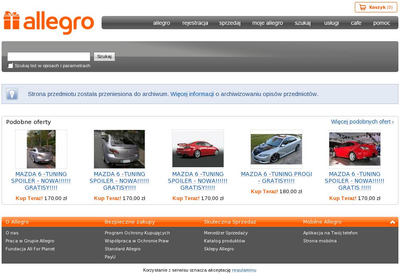Click the 'Bezpieczne zakupy' footer heading

pyautogui.click(x=130, y=222)
